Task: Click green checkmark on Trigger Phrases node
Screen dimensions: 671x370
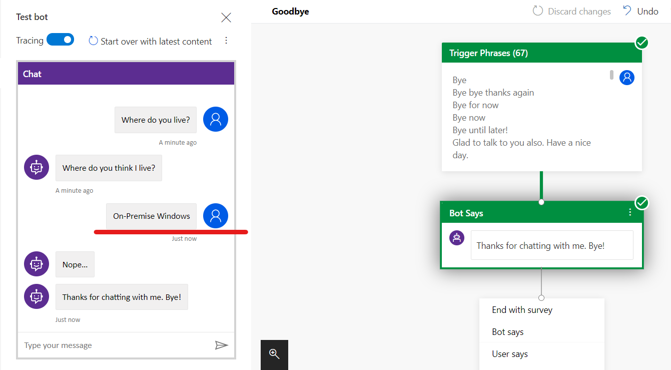Action: pyautogui.click(x=641, y=43)
